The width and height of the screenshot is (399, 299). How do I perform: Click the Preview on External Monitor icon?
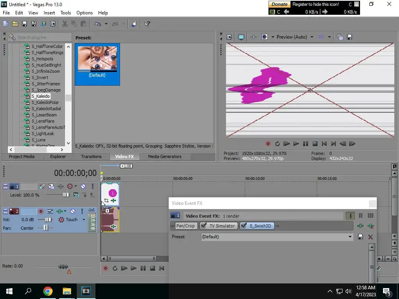click(241, 37)
